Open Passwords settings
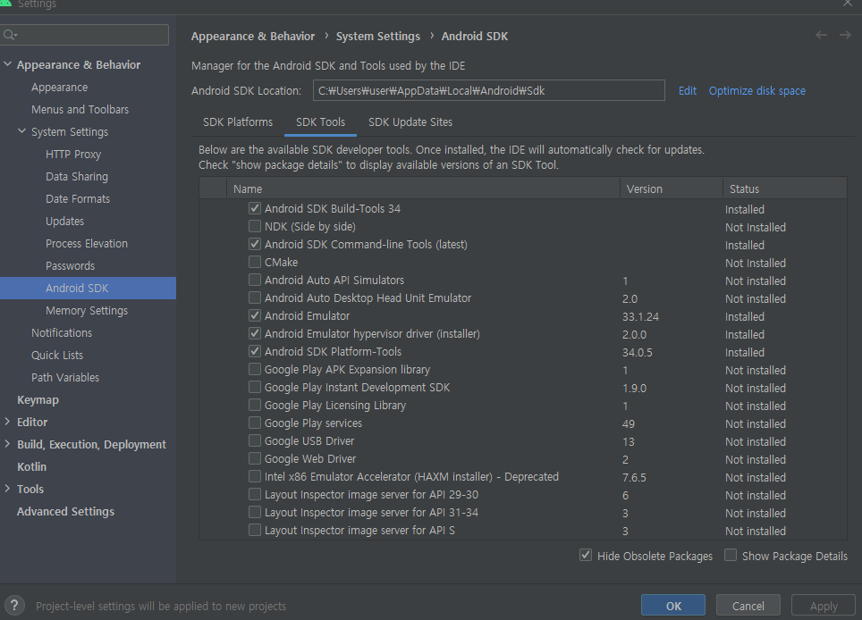The height and width of the screenshot is (620, 862). tap(70, 266)
